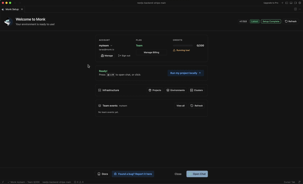303x184 pixels.
Task: Close the Monk Setup tab
Action: (x=22, y=9)
